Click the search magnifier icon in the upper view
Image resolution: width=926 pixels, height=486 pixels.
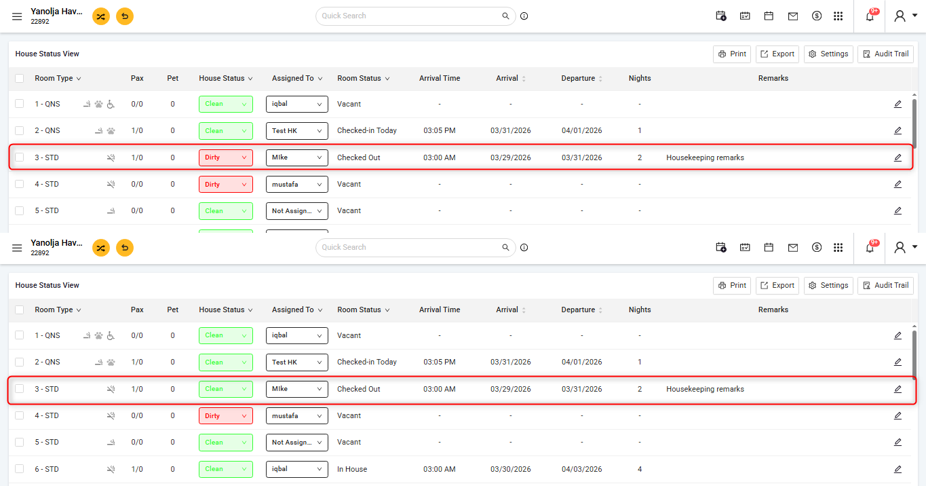click(505, 16)
